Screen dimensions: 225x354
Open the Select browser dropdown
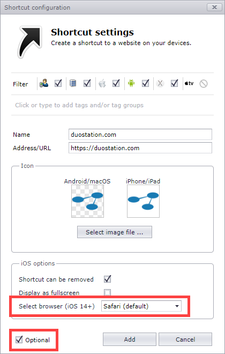click(x=141, y=306)
